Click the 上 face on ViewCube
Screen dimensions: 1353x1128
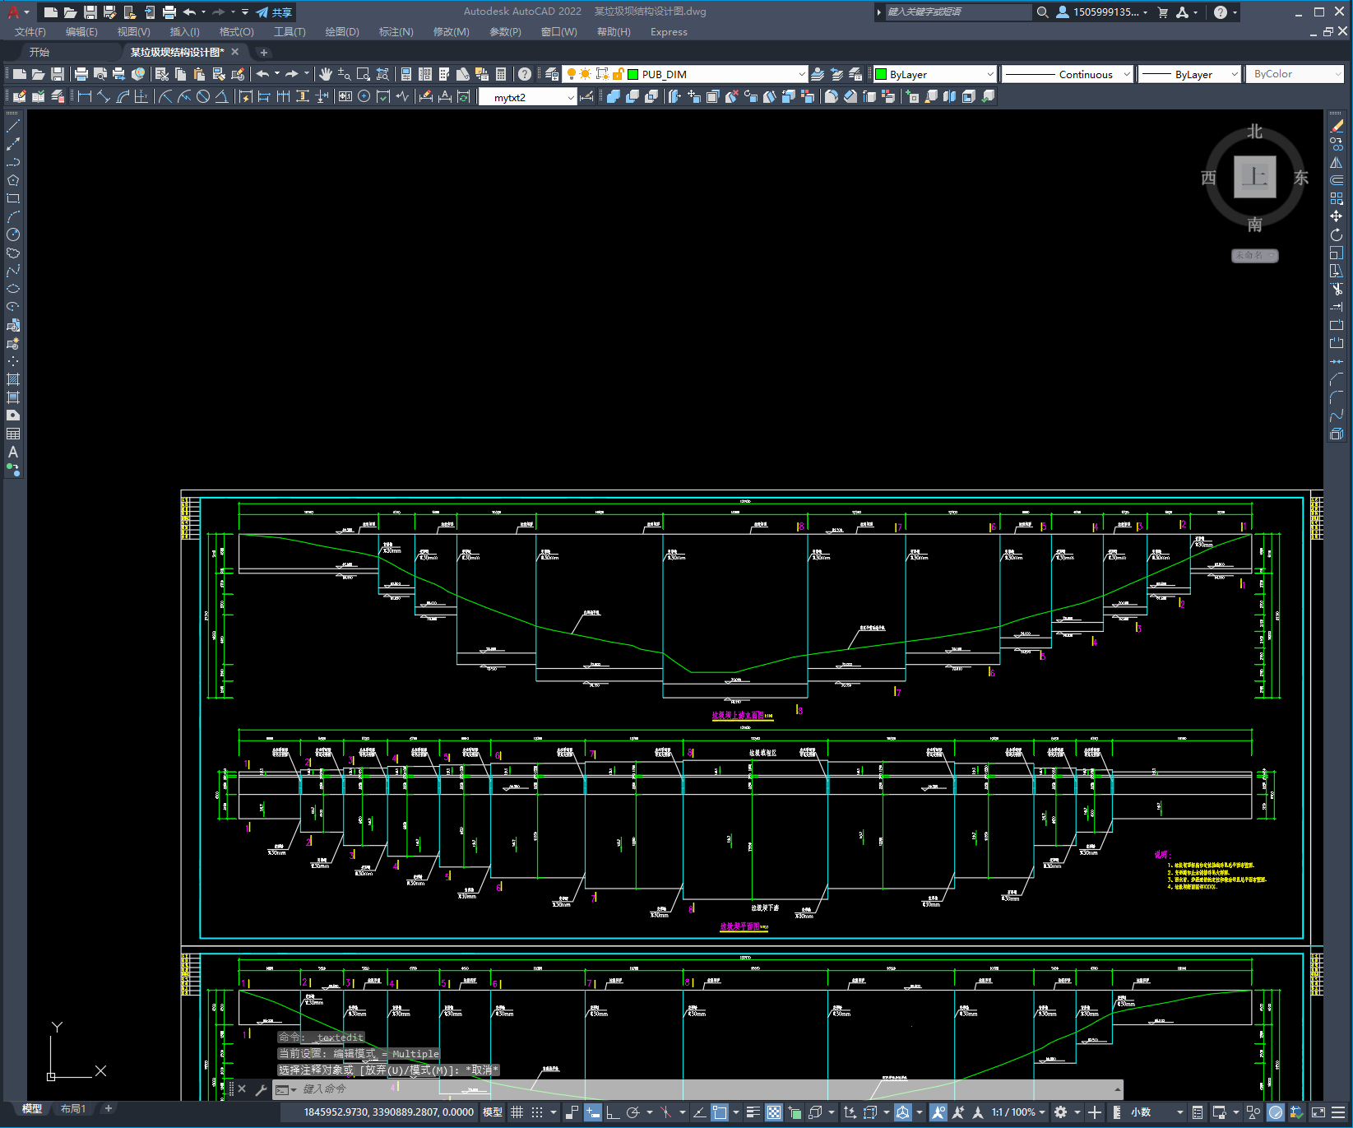1255,177
